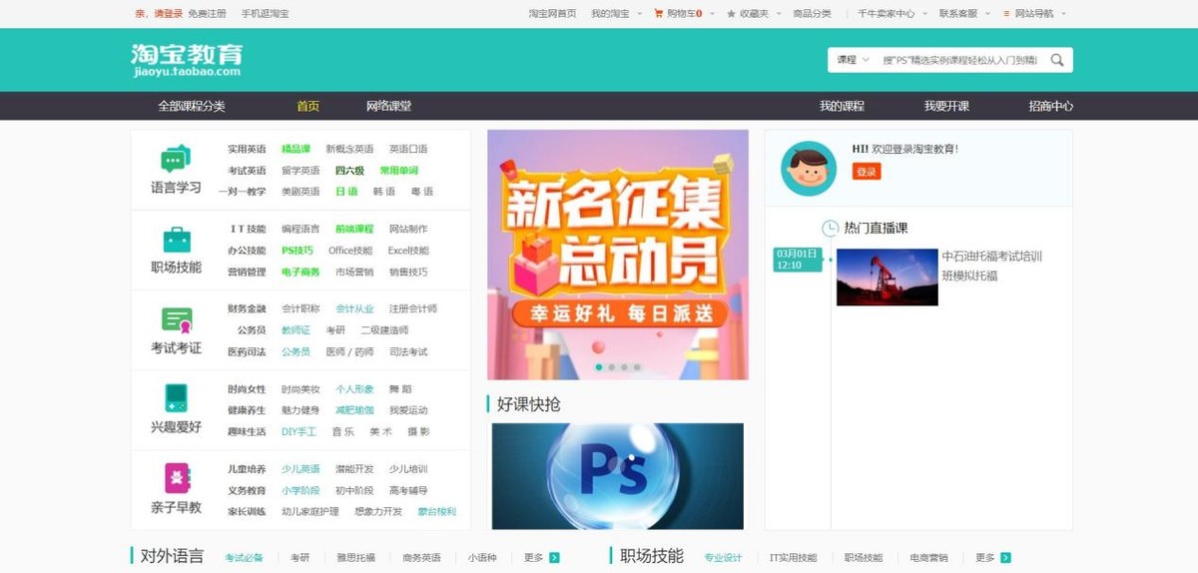This screenshot has height=573, width=1198.
Task: Open the 日语 category link
Action: (346, 192)
